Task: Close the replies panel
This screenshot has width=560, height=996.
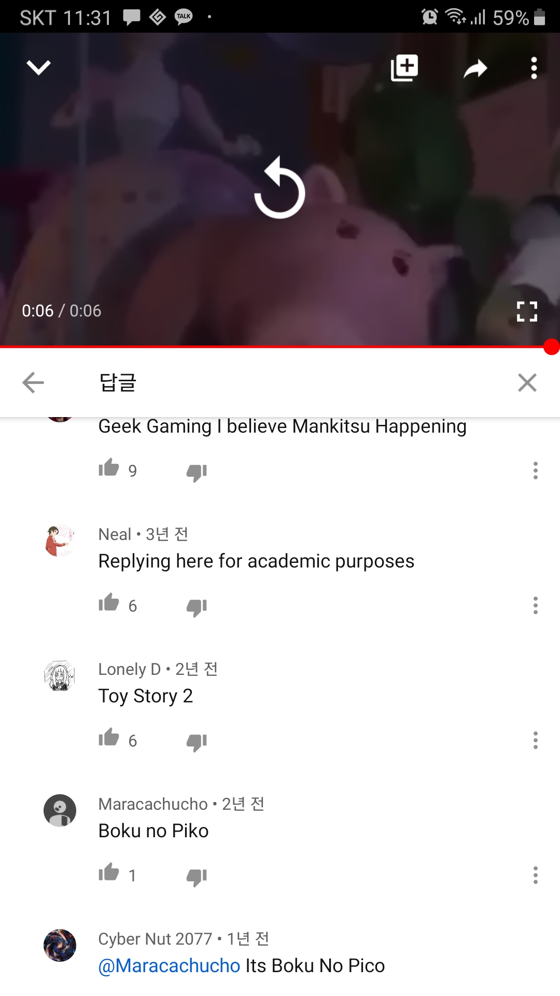Action: pos(527,383)
